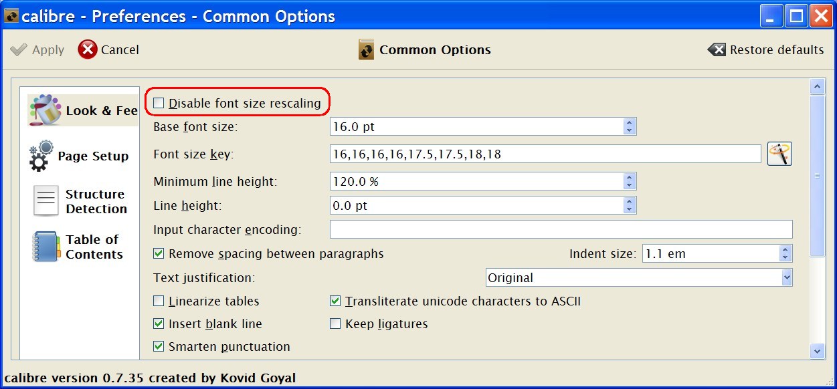This screenshot has width=837, height=389.
Task: Open the font size key wizard
Action: point(779,154)
